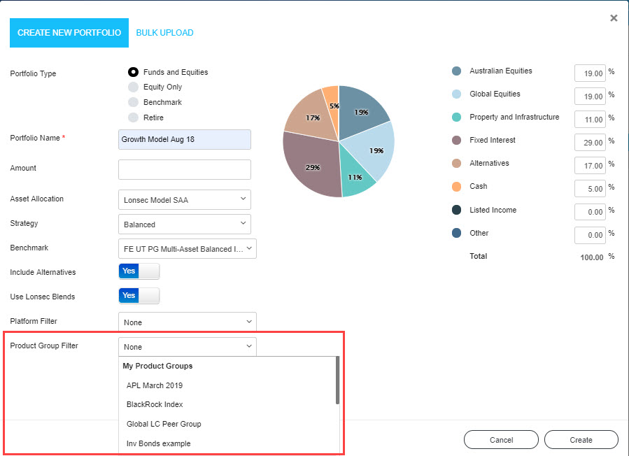This screenshot has width=629, height=456.
Task: Click the Create button
Action: [x=581, y=440]
